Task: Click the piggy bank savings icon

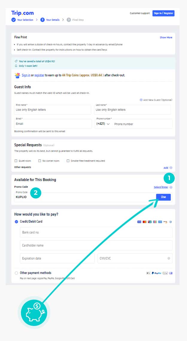Action: [x=34, y=313]
